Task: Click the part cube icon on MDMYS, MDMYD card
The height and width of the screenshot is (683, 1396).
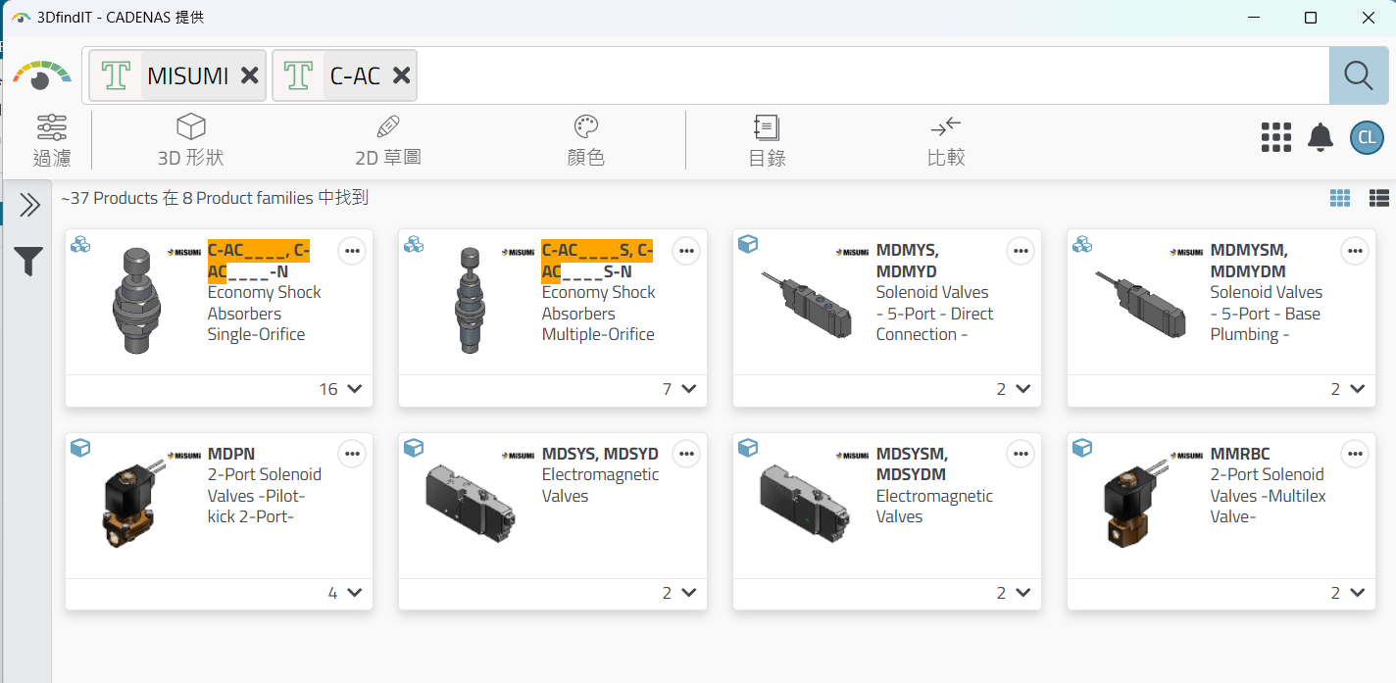Action: (748, 244)
